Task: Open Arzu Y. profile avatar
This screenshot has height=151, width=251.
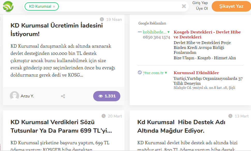Action: 14,96
